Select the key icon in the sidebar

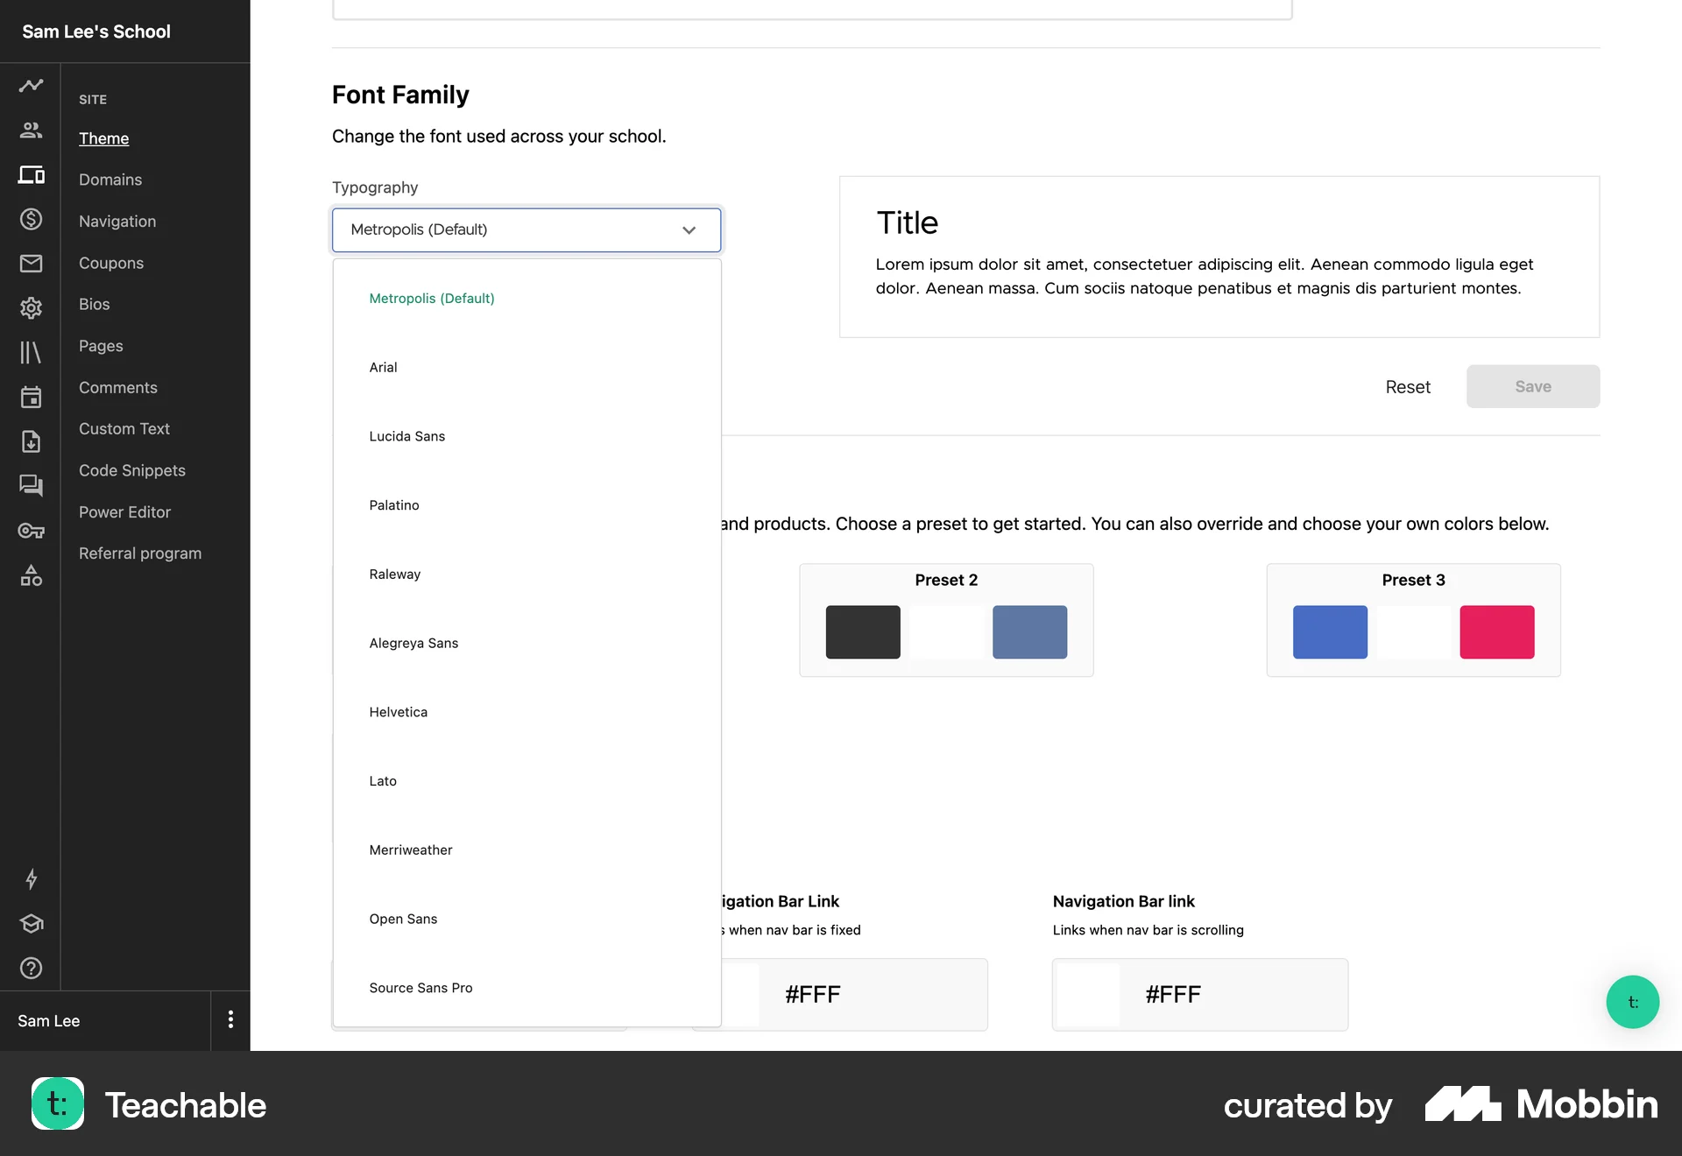[x=32, y=531]
